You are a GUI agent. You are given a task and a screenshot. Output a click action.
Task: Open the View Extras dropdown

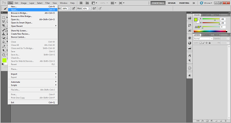click(94, 3)
